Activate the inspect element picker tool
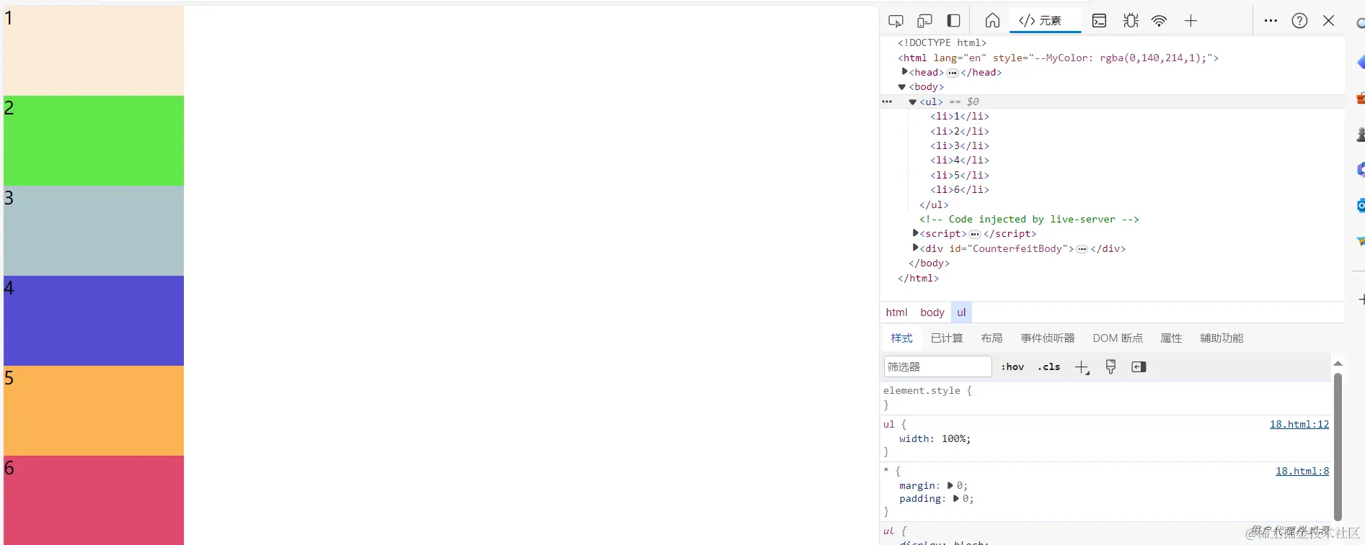This screenshot has width=1365, height=545. point(896,21)
